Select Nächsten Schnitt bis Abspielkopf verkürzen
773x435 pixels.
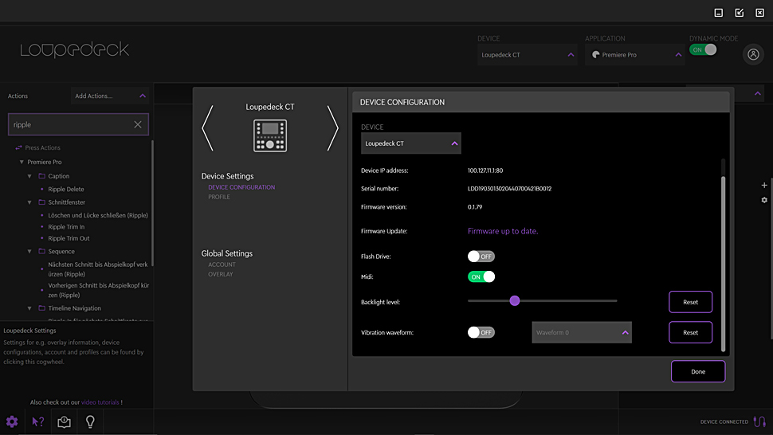click(98, 269)
